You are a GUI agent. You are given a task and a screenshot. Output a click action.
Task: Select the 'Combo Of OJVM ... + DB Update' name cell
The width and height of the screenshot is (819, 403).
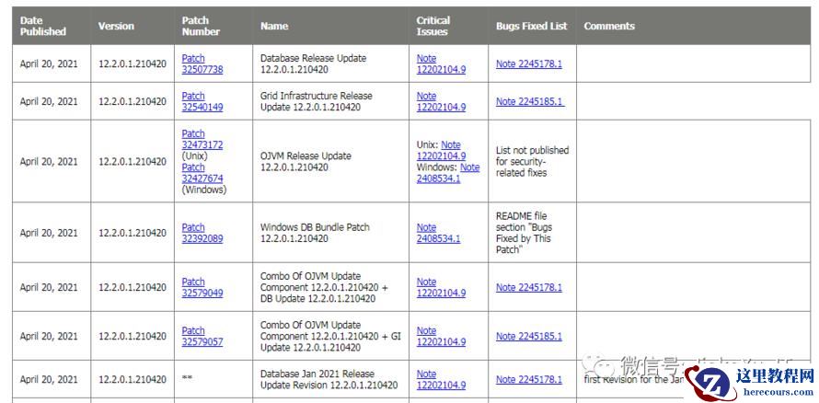pyautogui.click(x=331, y=287)
